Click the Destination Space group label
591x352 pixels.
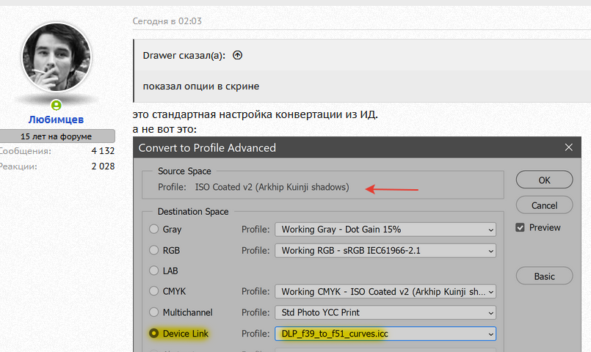click(193, 212)
